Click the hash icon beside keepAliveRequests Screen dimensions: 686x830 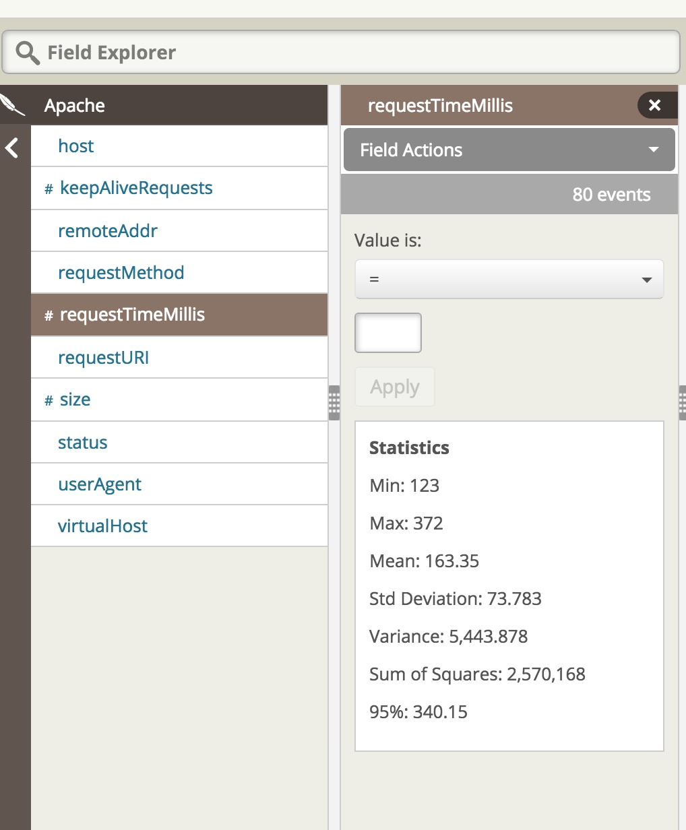coord(49,189)
